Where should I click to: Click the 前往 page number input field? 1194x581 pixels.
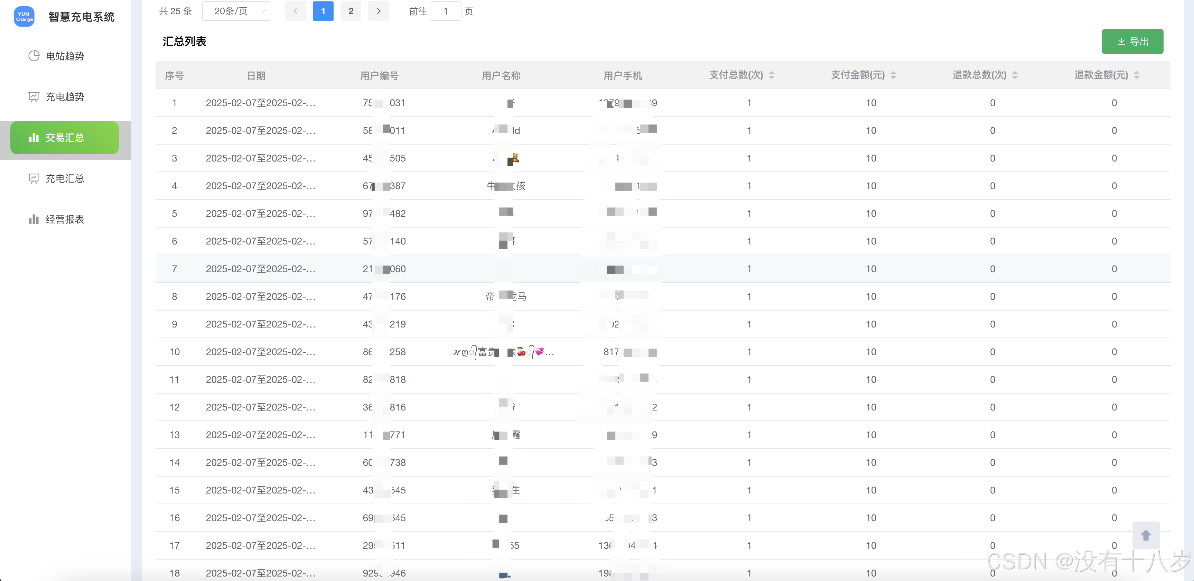point(446,11)
